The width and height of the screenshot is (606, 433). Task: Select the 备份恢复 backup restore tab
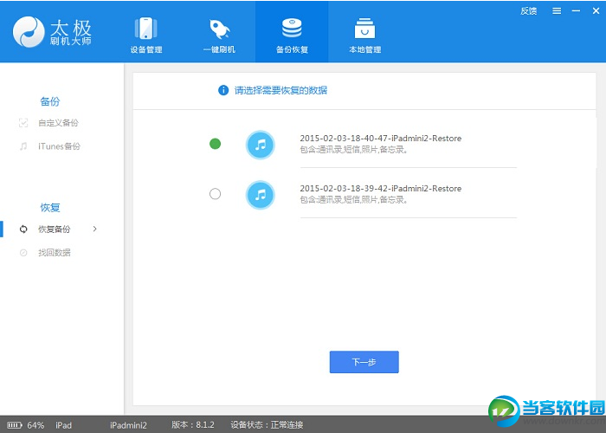coord(292,32)
